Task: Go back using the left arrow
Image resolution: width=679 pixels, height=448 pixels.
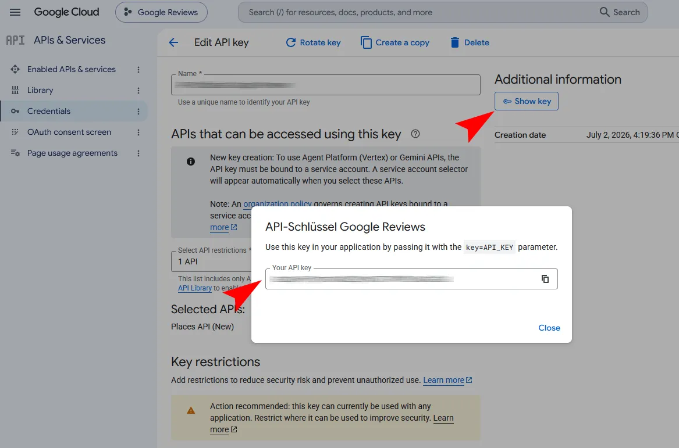Action: click(173, 42)
